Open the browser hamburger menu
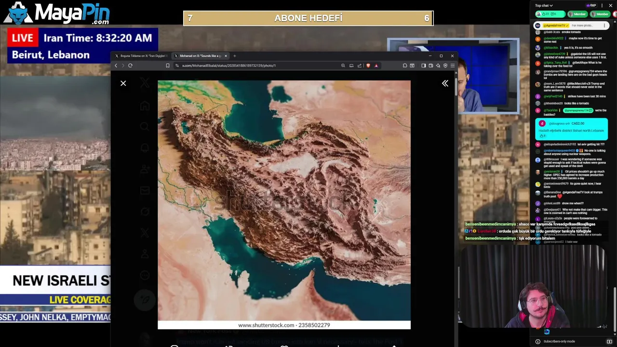The image size is (617, 347). pyautogui.click(x=452, y=66)
